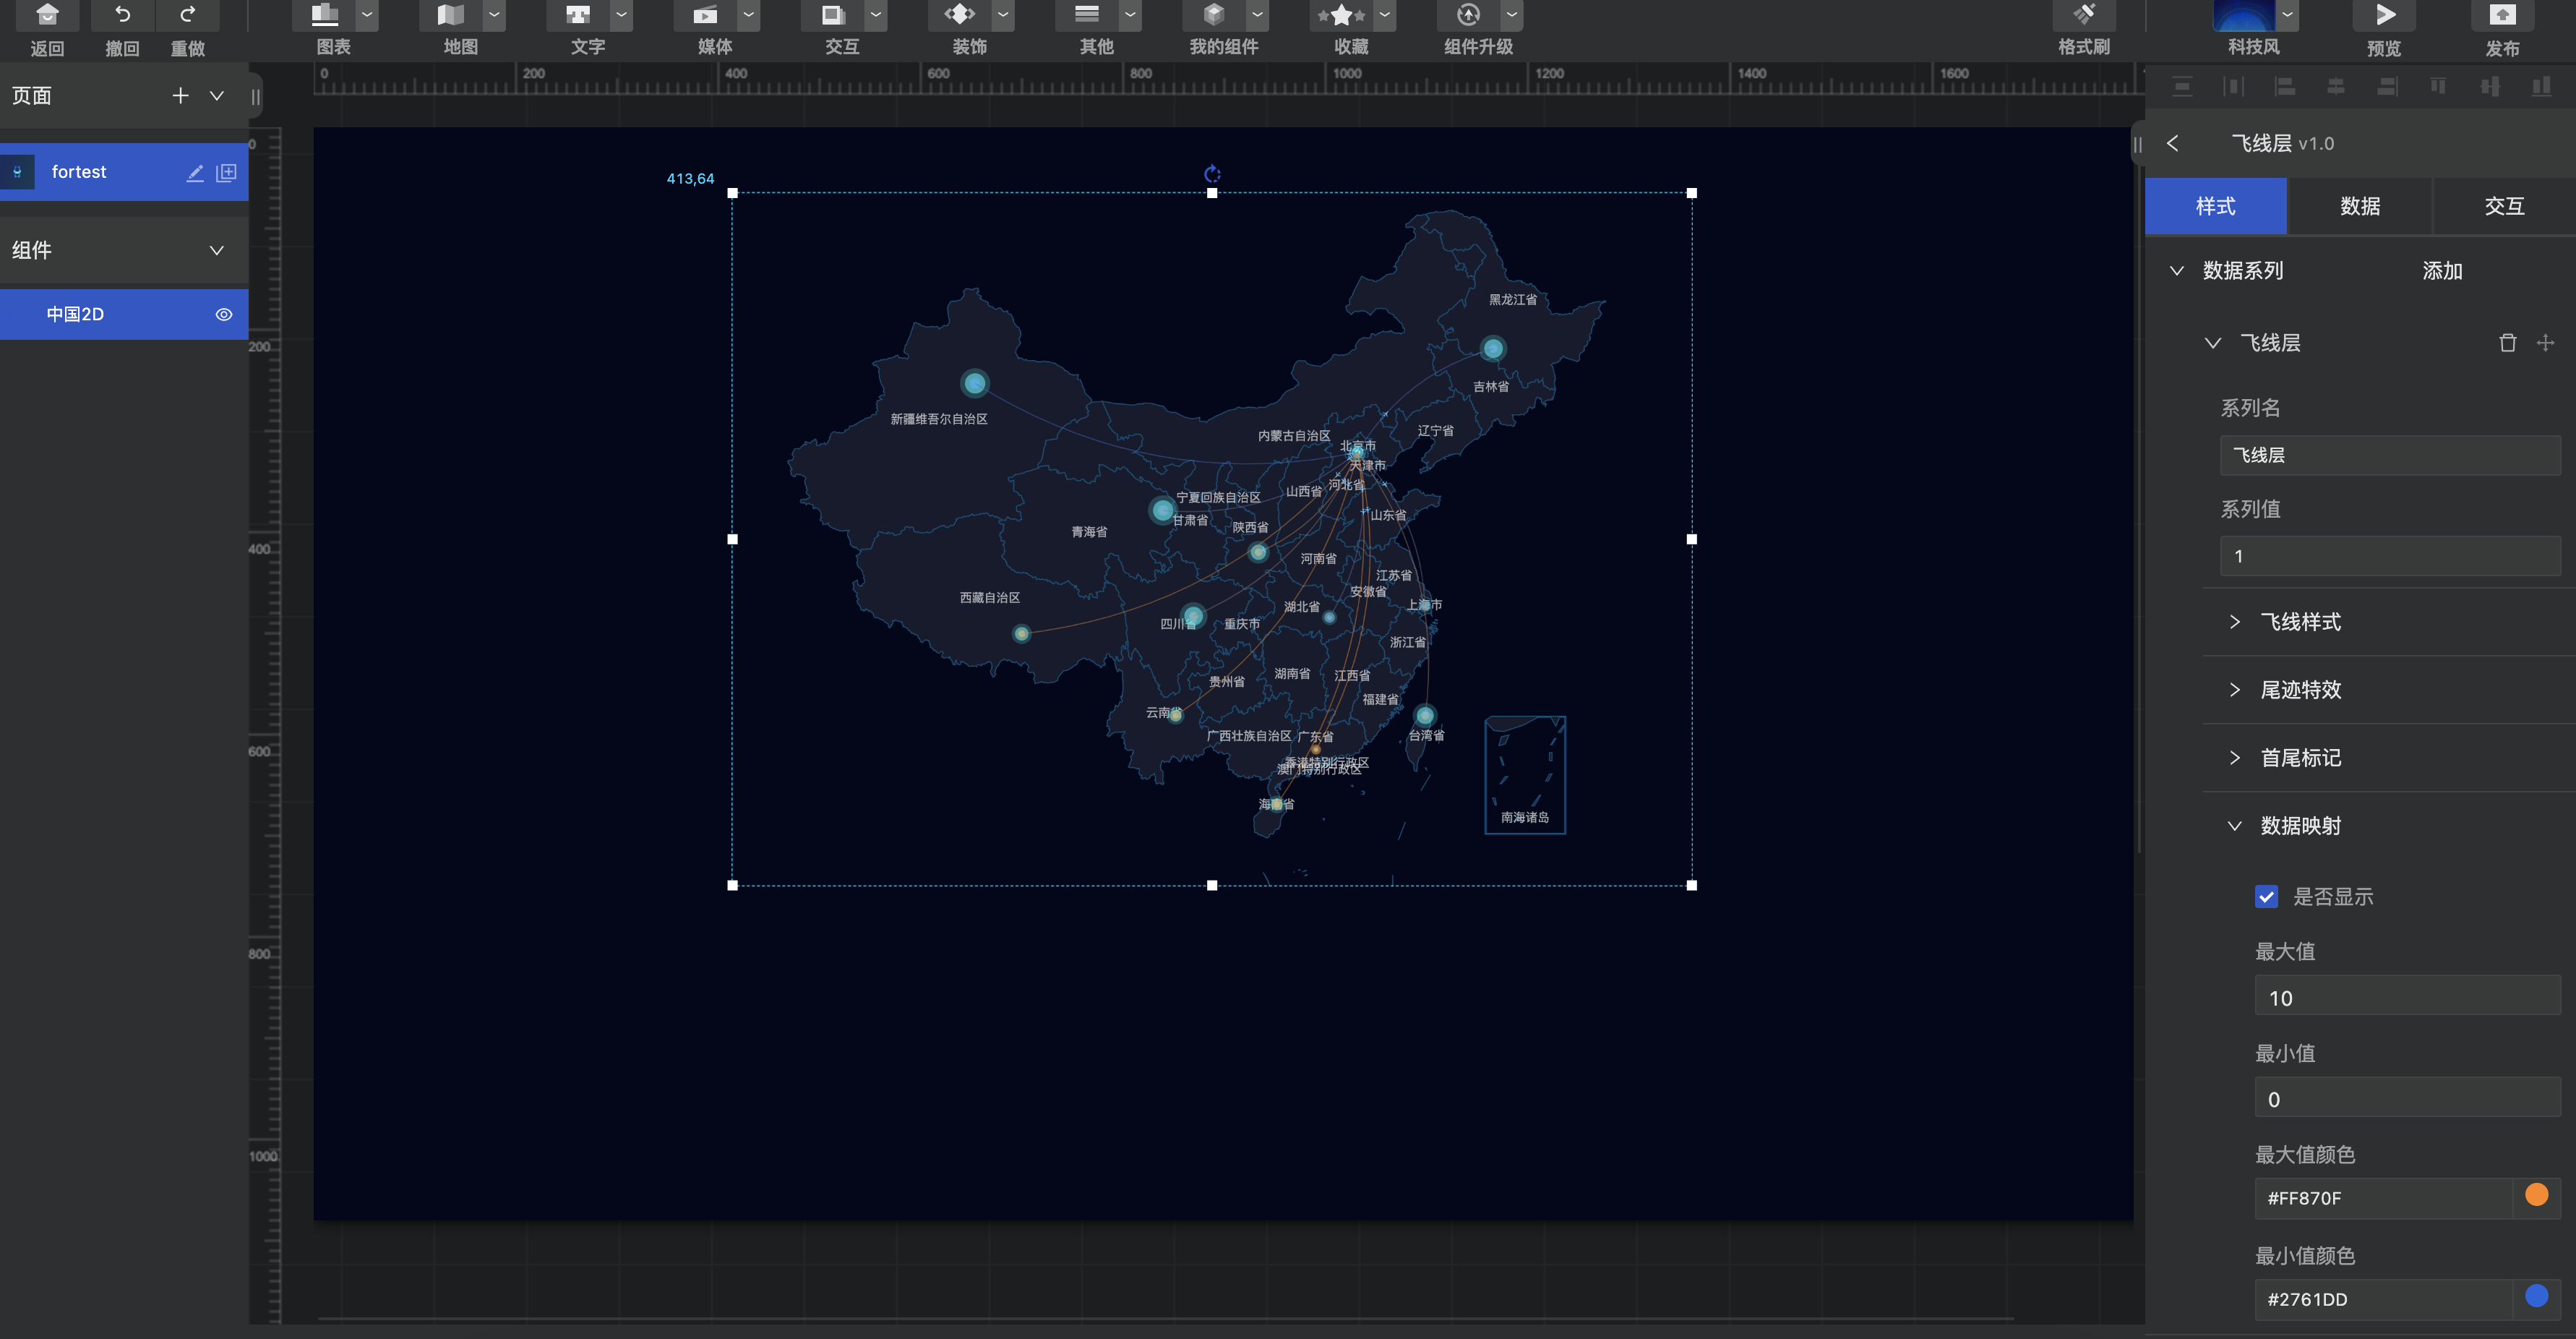Align top using the alignment icon

tap(2438, 87)
